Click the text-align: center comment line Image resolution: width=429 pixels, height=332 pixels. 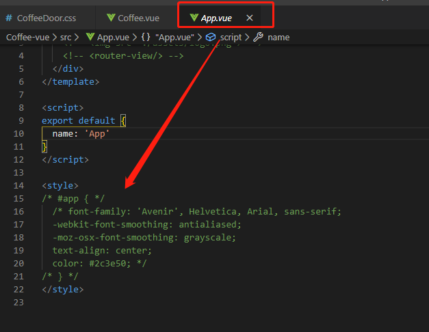102,250
